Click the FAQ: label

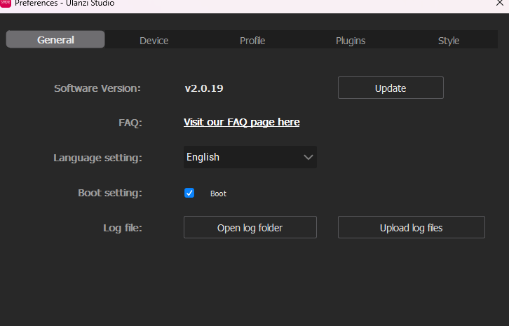130,123
